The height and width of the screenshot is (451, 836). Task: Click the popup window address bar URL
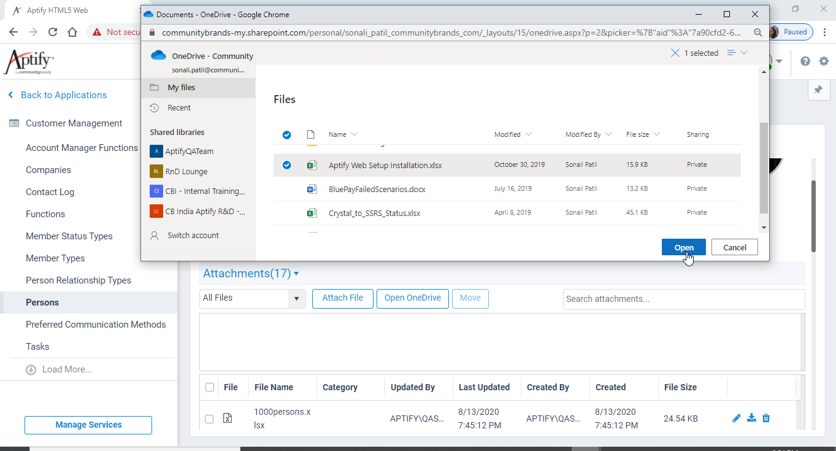click(x=451, y=33)
